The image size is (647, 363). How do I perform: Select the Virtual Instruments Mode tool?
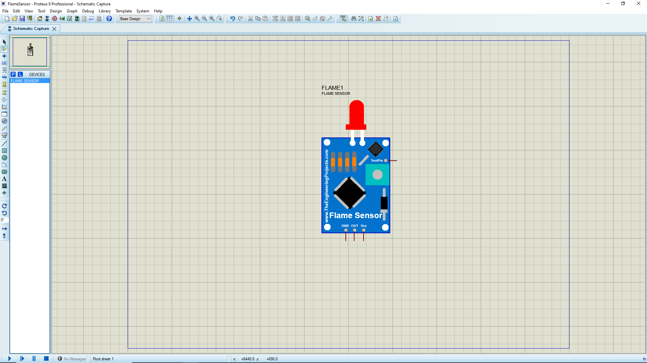click(4, 135)
